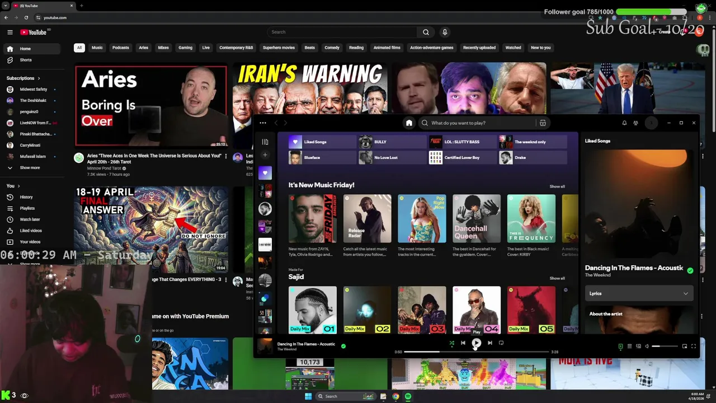This screenshot has width=716, height=403.
Task: Click Spotify forward navigation arrow
Action: [x=285, y=123]
